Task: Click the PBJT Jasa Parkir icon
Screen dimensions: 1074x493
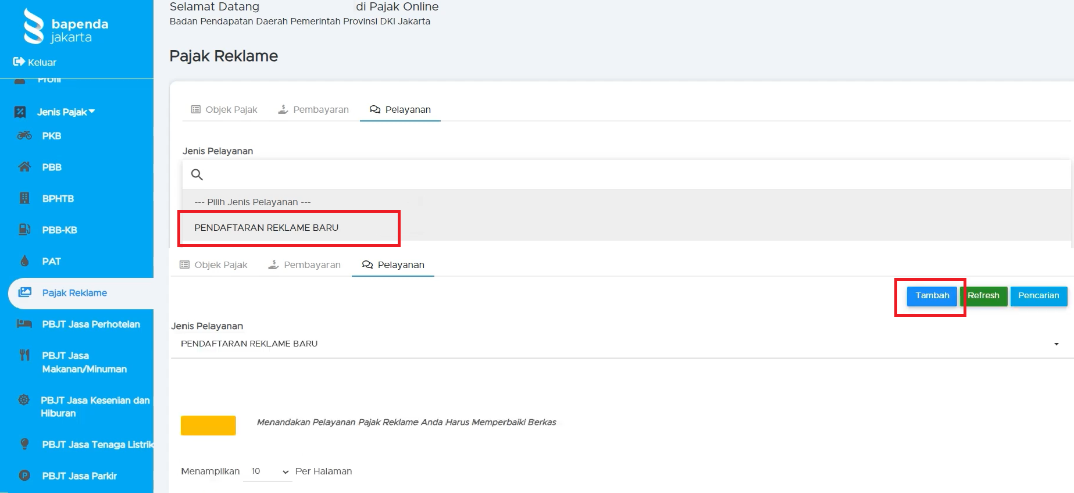Action: (x=24, y=476)
